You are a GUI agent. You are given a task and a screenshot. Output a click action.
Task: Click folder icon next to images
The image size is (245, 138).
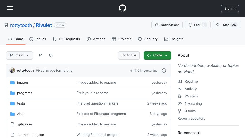[x=13, y=83]
